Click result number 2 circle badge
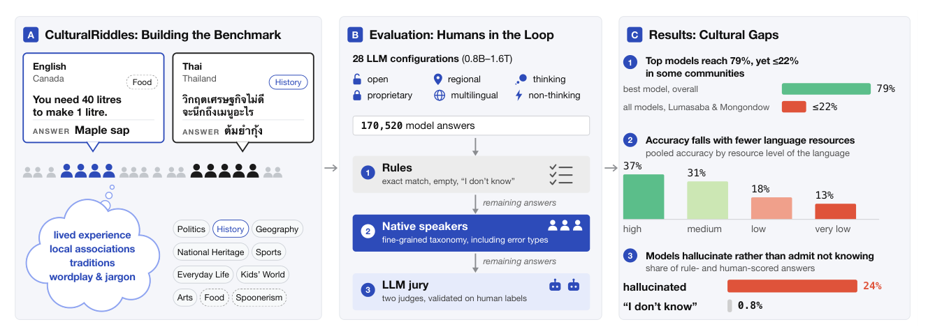The height and width of the screenshot is (336, 928). pos(630,139)
